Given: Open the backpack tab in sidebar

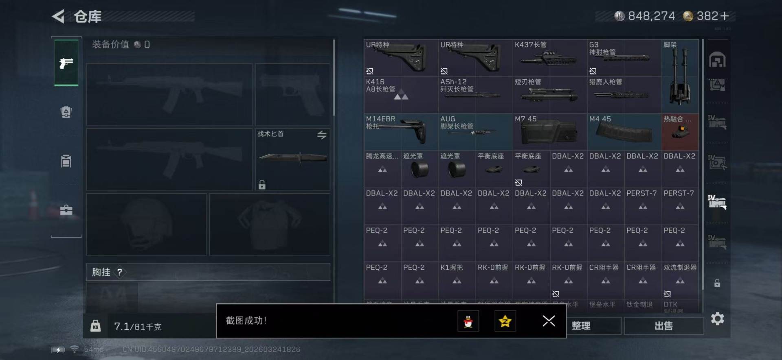Looking at the screenshot, I should (66, 112).
